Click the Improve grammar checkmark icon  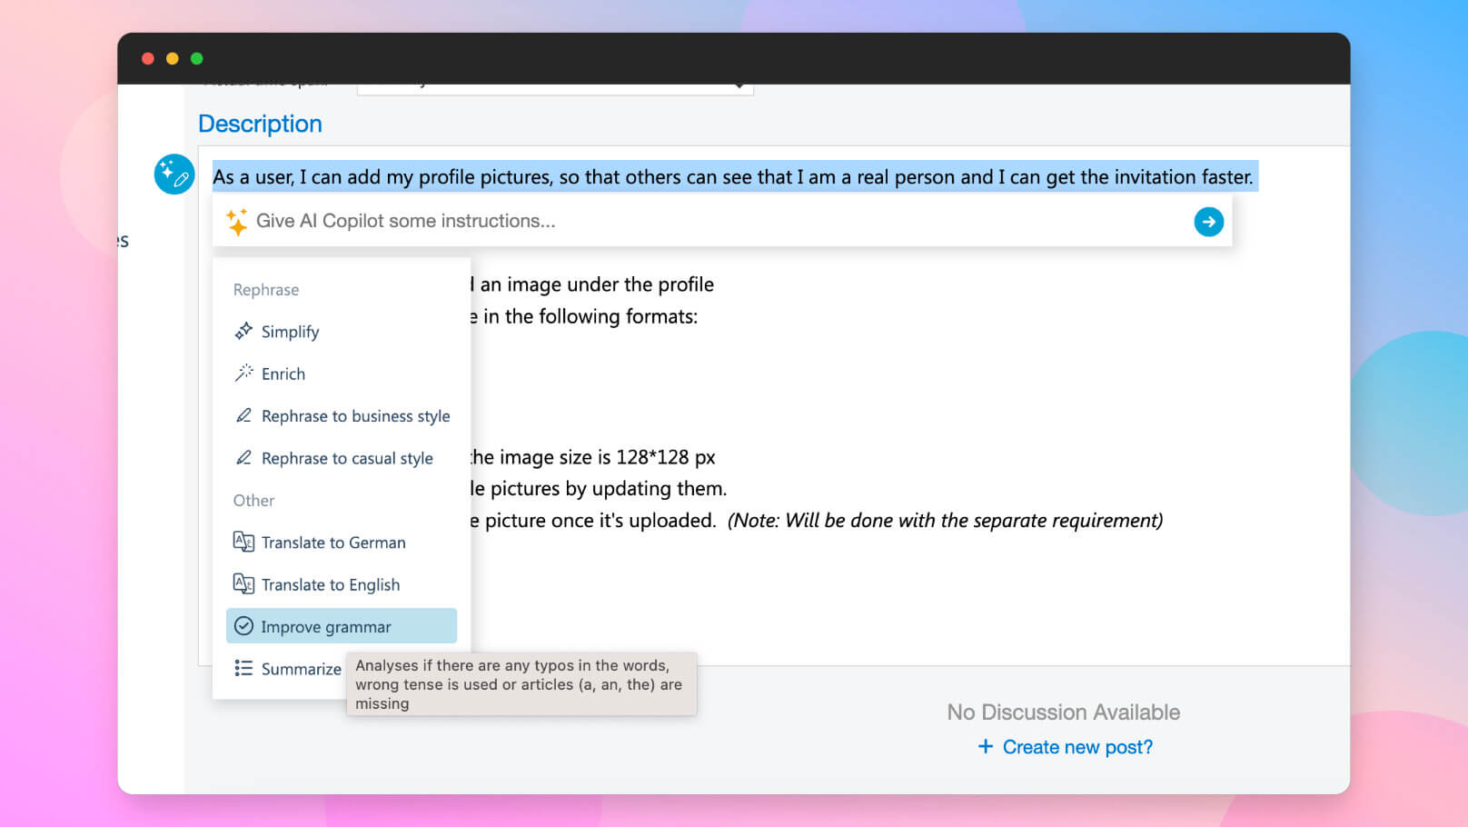point(243,626)
